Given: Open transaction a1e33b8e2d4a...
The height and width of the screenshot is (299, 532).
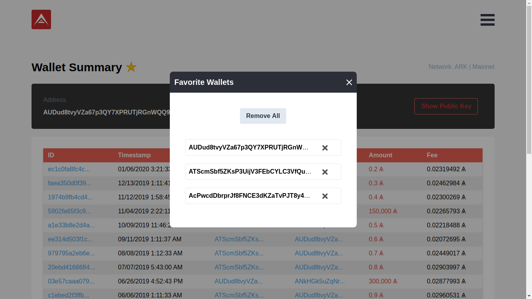Looking at the screenshot, I should point(71,225).
